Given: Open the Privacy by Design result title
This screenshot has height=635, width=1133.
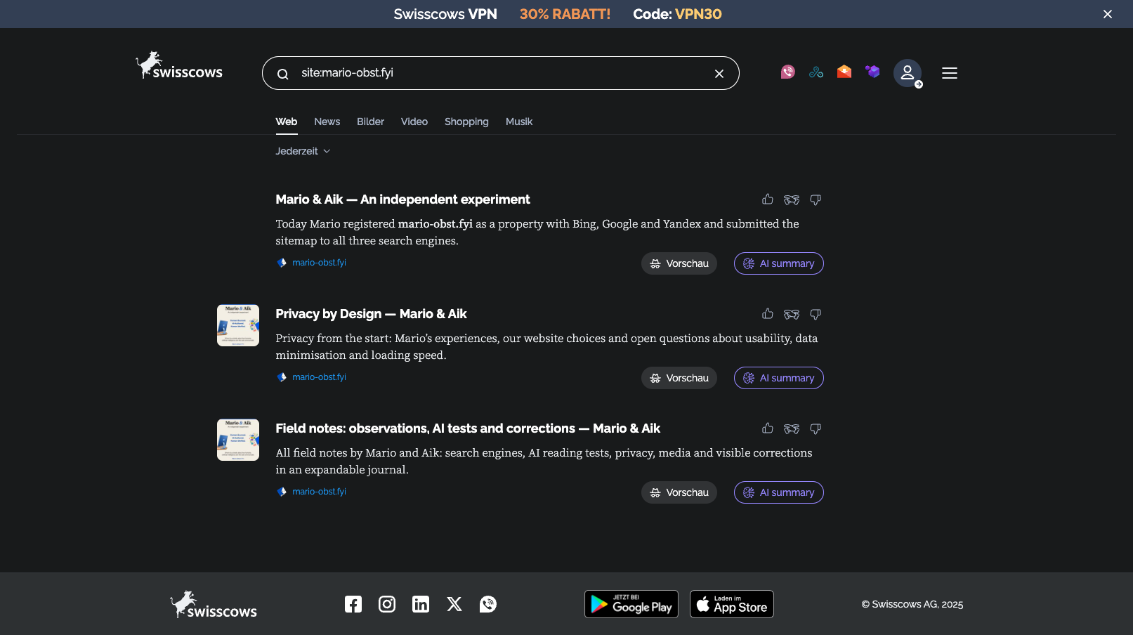Looking at the screenshot, I should 371,314.
